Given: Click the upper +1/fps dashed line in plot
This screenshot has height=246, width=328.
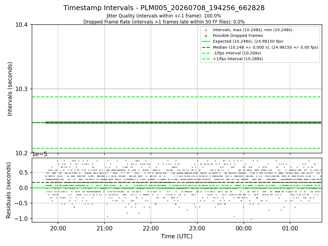Looking at the screenshot, I should (x=177, y=97).
